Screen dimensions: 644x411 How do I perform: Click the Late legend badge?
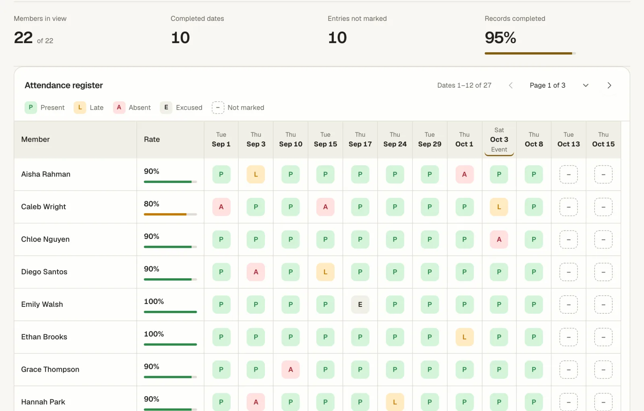(x=80, y=108)
